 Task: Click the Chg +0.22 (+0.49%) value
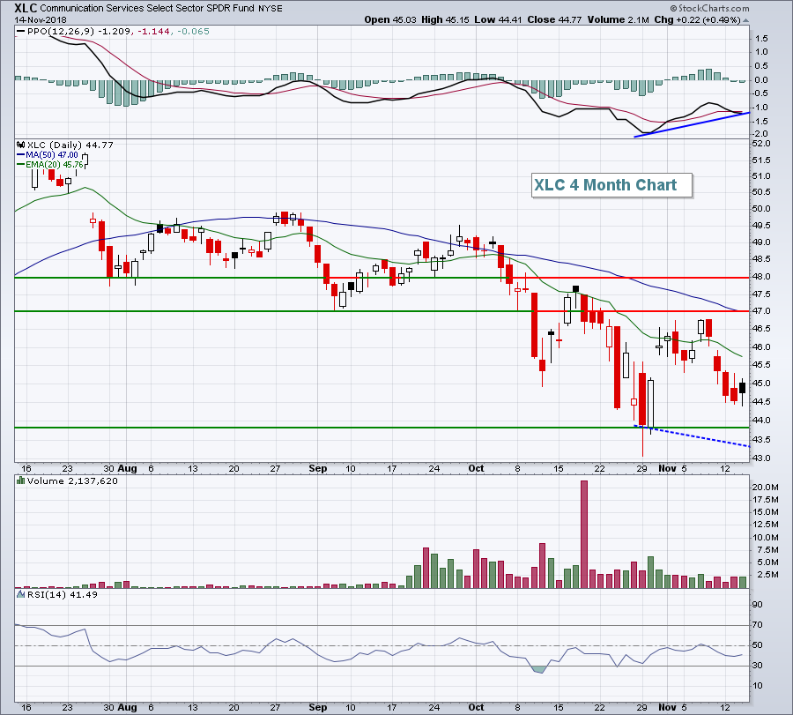(x=697, y=19)
